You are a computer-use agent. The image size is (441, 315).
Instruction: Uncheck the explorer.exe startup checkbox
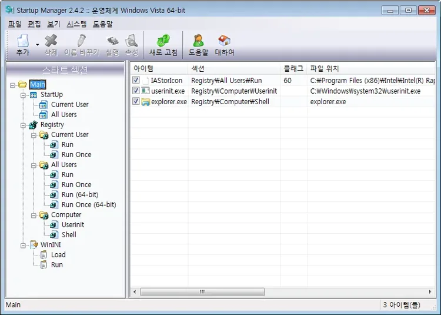(x=136, y=101)
